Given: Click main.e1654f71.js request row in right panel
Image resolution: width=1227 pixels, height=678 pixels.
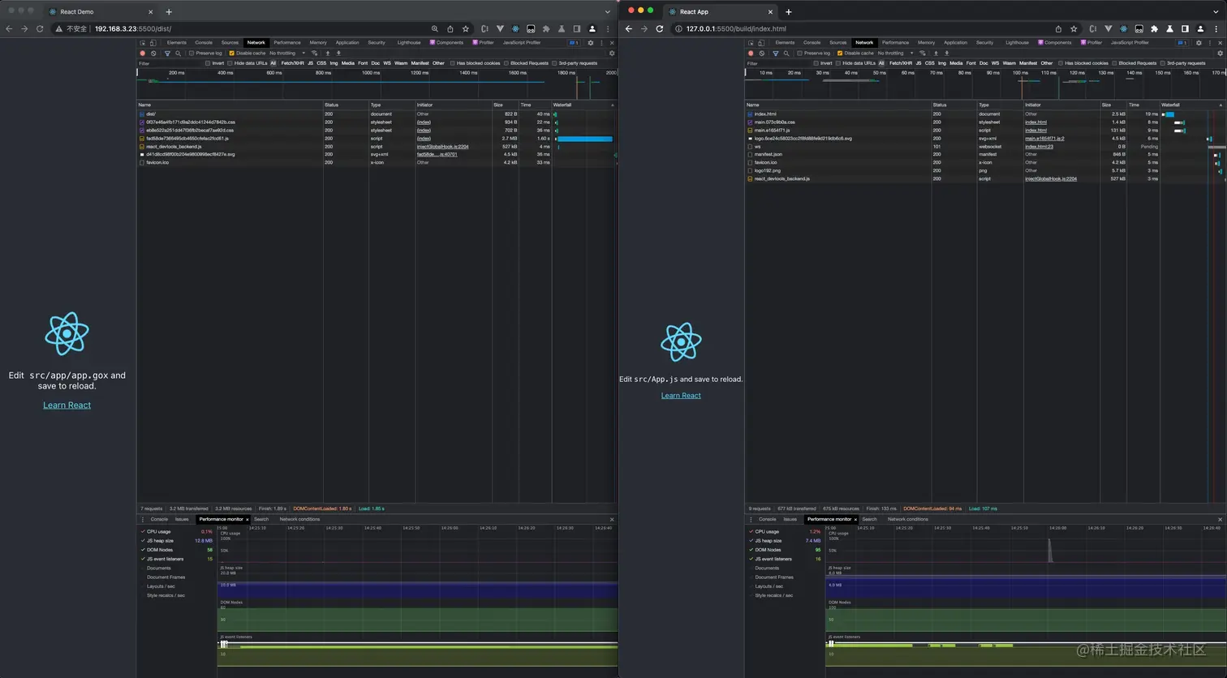Looking at the screenshot, I should pyautogui.click(x=772, y=131).
